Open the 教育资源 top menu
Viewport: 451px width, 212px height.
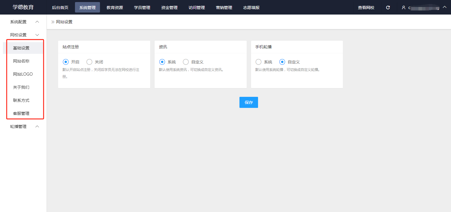[x=115, y=8]
